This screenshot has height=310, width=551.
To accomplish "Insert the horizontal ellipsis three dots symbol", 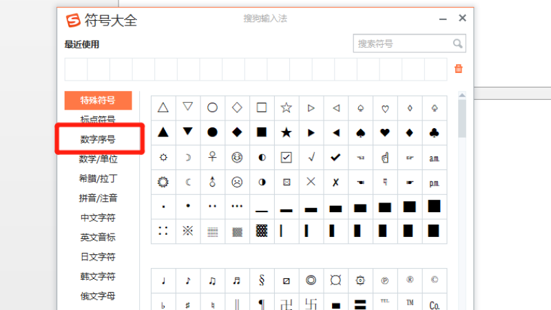I will click(x=237, y=207).
